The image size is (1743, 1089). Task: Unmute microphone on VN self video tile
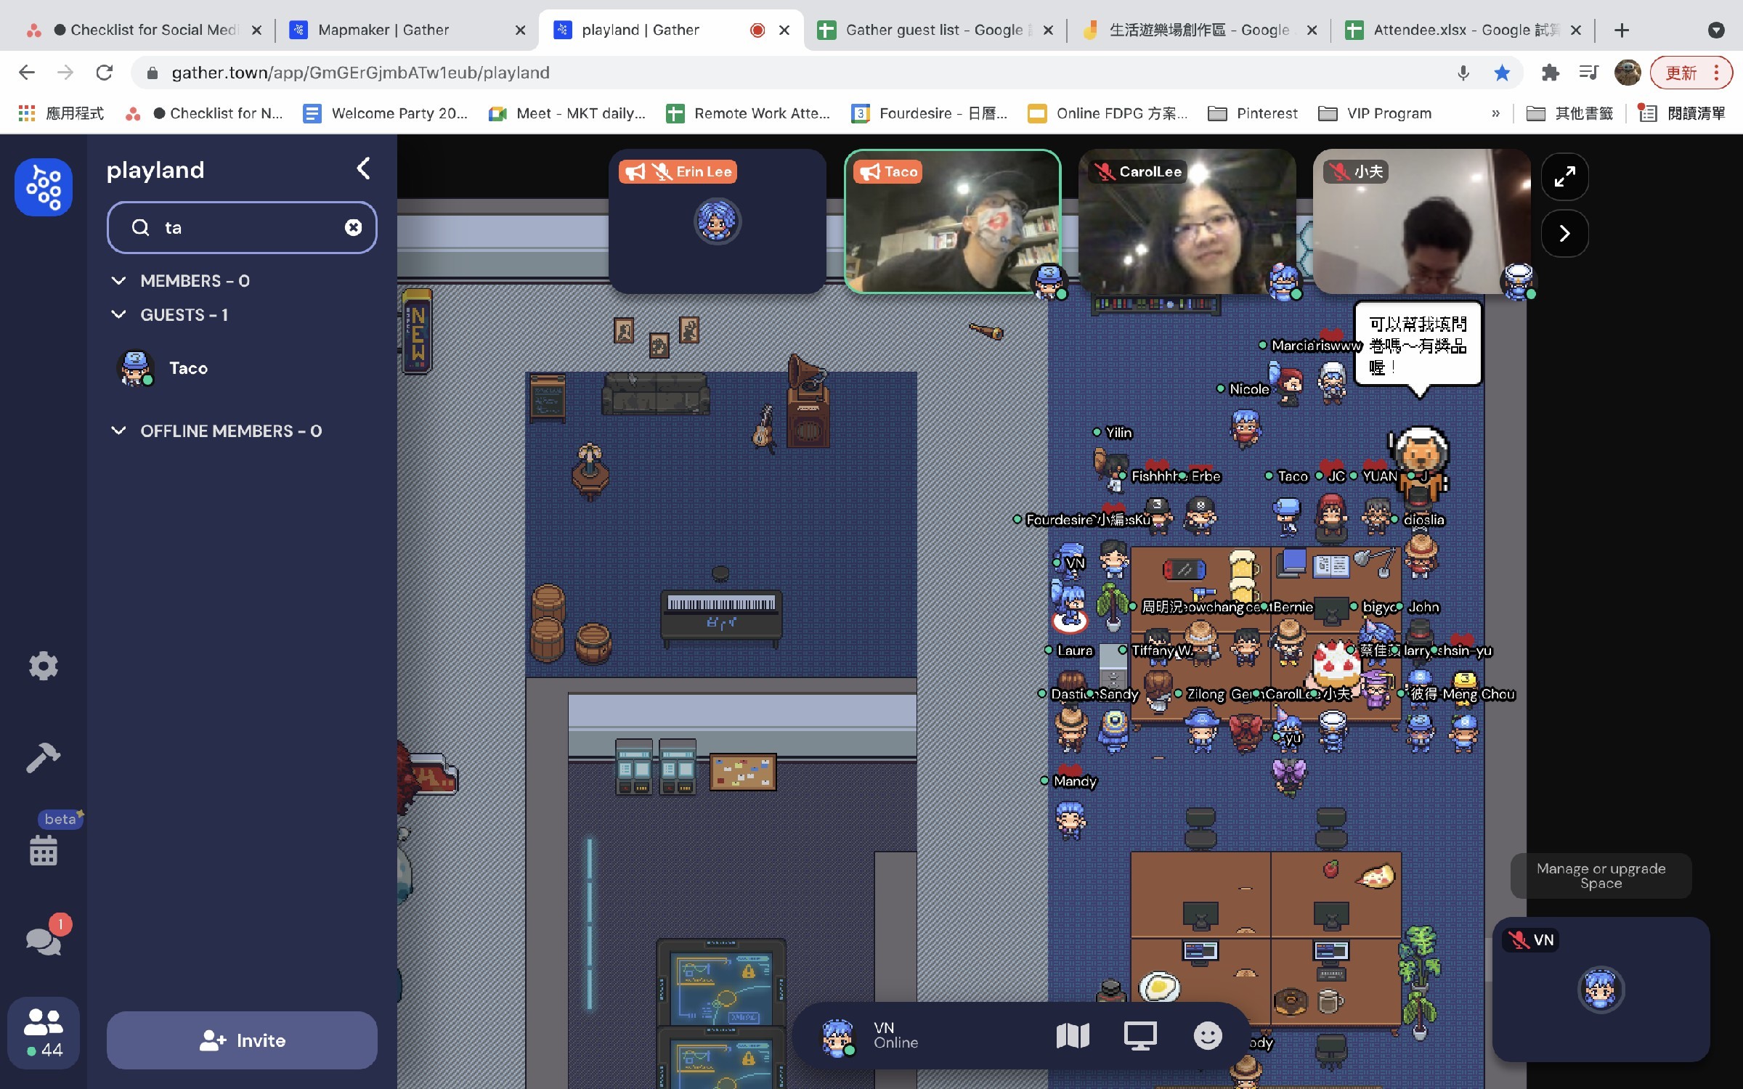click(1519, 940)
